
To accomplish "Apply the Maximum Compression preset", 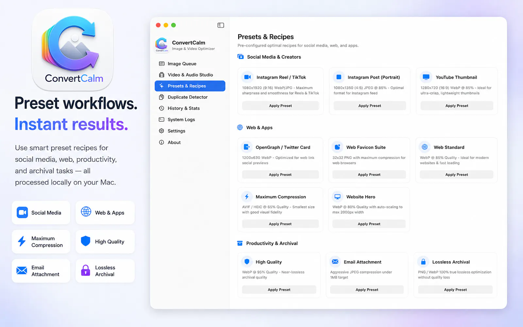I will coord(280,224).
